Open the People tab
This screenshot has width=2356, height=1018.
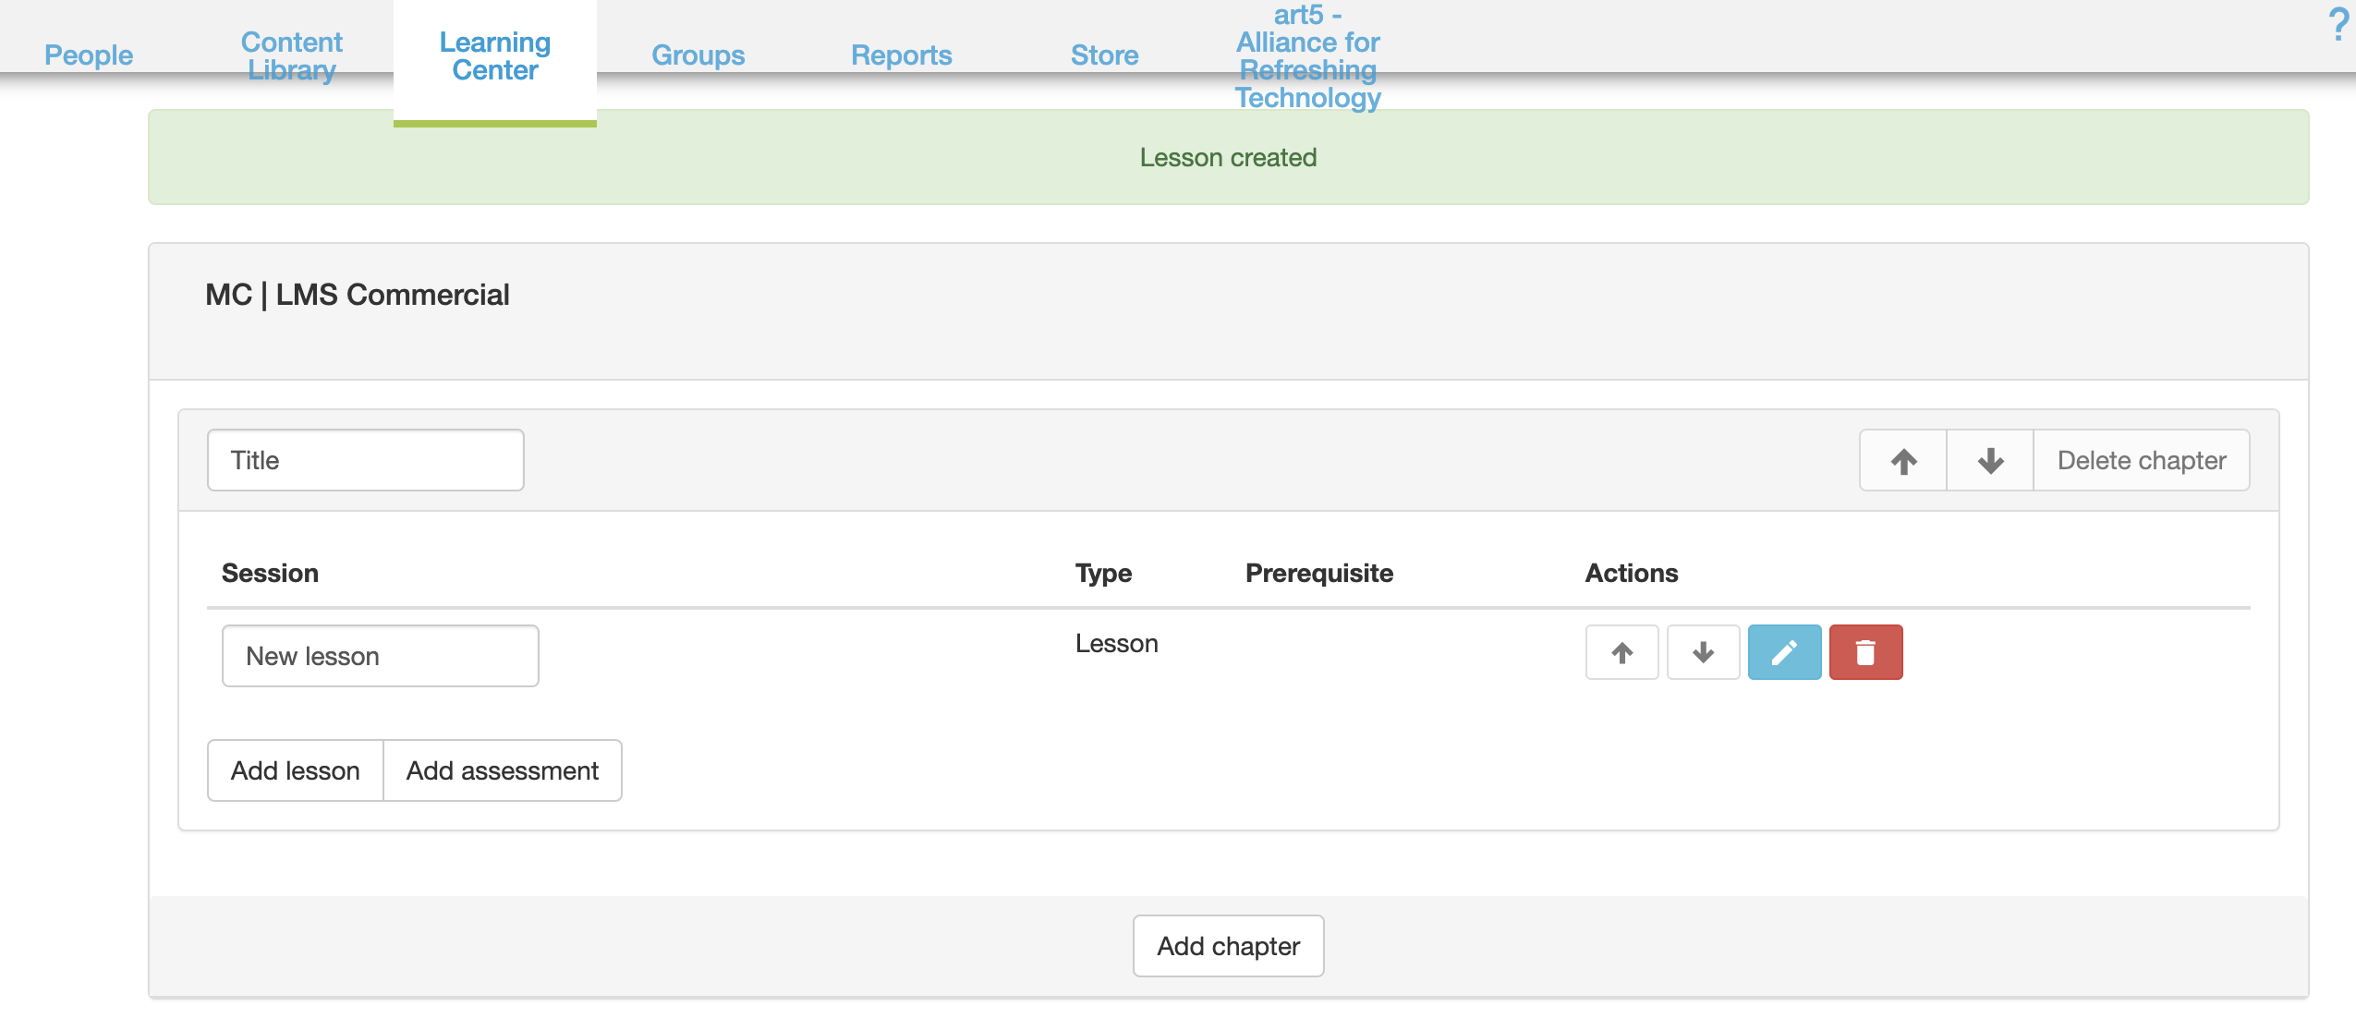coord(89,55)
